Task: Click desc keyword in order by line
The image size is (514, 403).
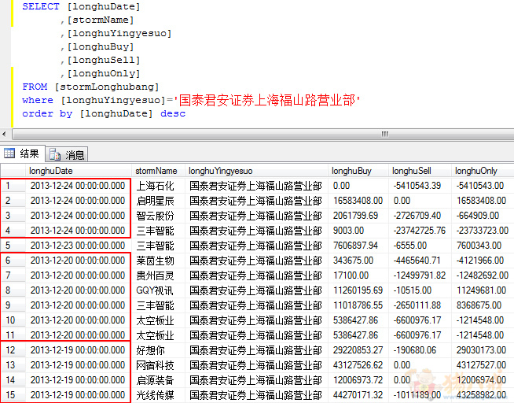Action: [x=173, y=113]
